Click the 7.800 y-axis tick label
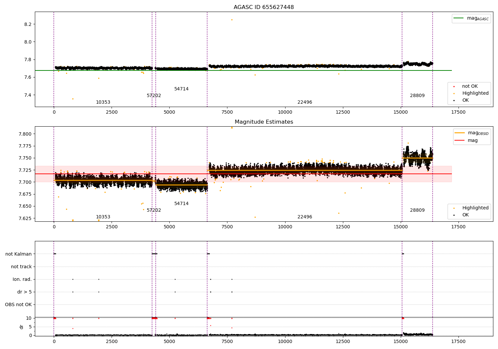The width and height of the screenshot is (498, 349). (26, 134)
